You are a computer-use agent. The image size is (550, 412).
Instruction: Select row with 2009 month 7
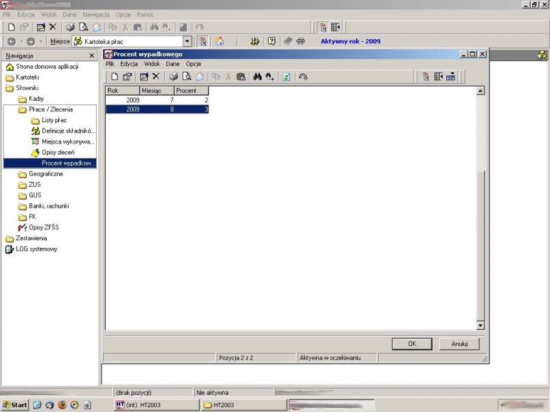(x=157, y=100)
